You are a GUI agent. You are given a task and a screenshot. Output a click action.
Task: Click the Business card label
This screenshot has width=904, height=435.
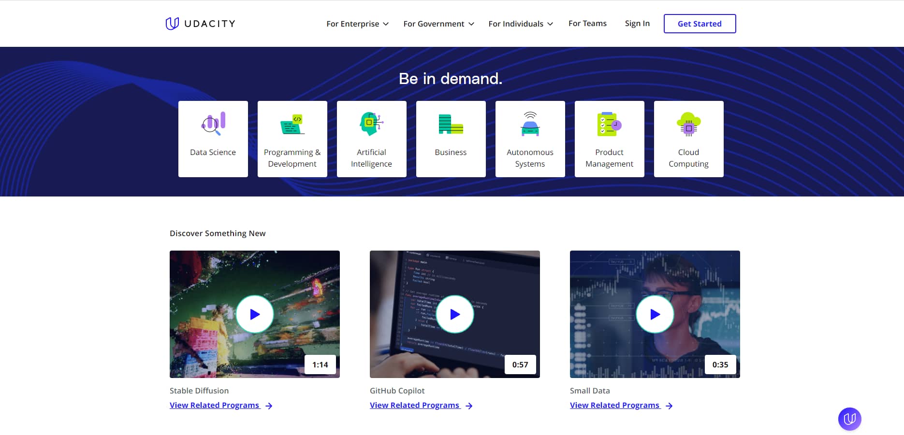tap(451, 152)
